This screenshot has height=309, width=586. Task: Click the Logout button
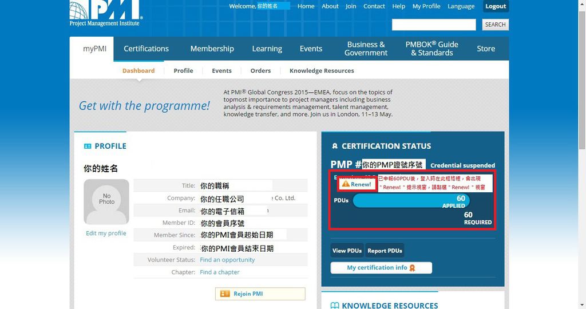click(496, 6)
